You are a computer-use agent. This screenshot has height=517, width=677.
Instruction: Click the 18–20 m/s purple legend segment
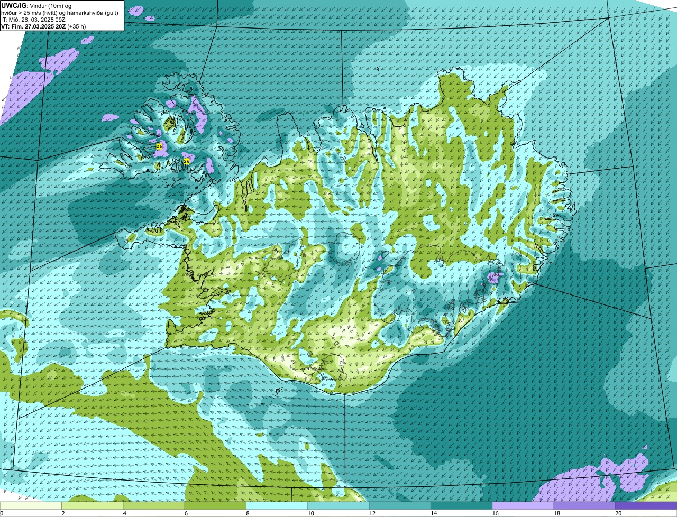point(584,505)
